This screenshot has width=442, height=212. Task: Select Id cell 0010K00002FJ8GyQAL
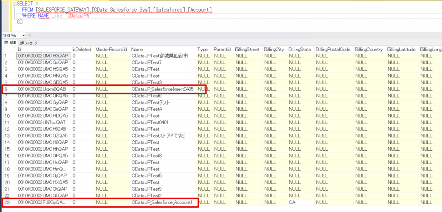(43, 202)
